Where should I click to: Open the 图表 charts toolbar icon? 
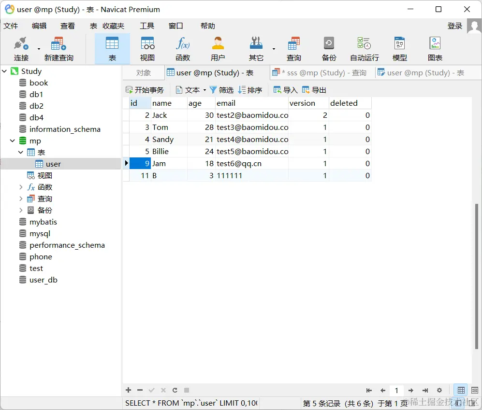435,49
